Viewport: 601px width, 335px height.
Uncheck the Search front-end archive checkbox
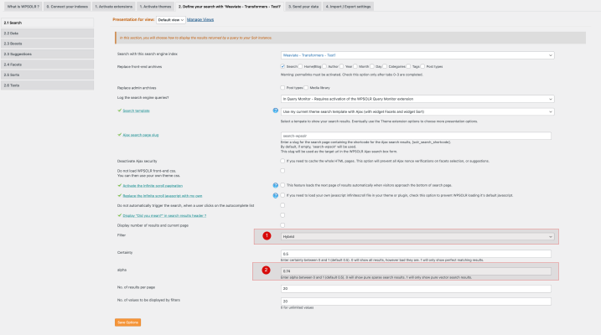tap(282, 66)
